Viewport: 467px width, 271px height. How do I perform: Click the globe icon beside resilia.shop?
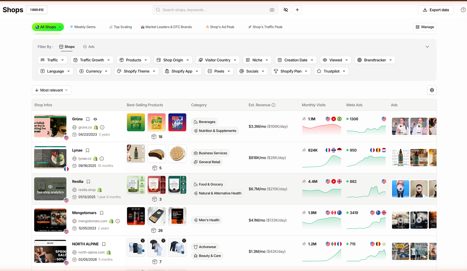tap(74, 190)
